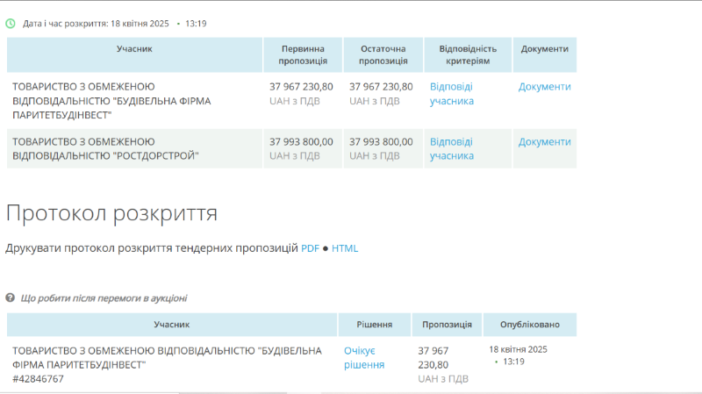Open Відповіді учасника for ПАРИТЕТБУДІНВЕСТ
The height and width of the screenshot is (394, 702).
451,94
